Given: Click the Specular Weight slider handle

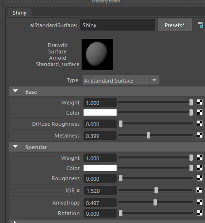Looking at the screenshot, I should click(191, 158).
